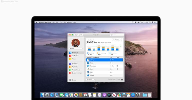Open the Help menu

(x=74, y=22)
